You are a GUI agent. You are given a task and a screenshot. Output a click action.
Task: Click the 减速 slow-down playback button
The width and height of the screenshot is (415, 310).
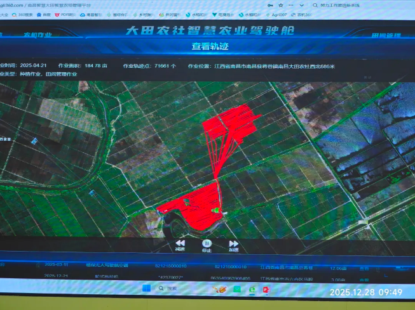pos(180,245)
